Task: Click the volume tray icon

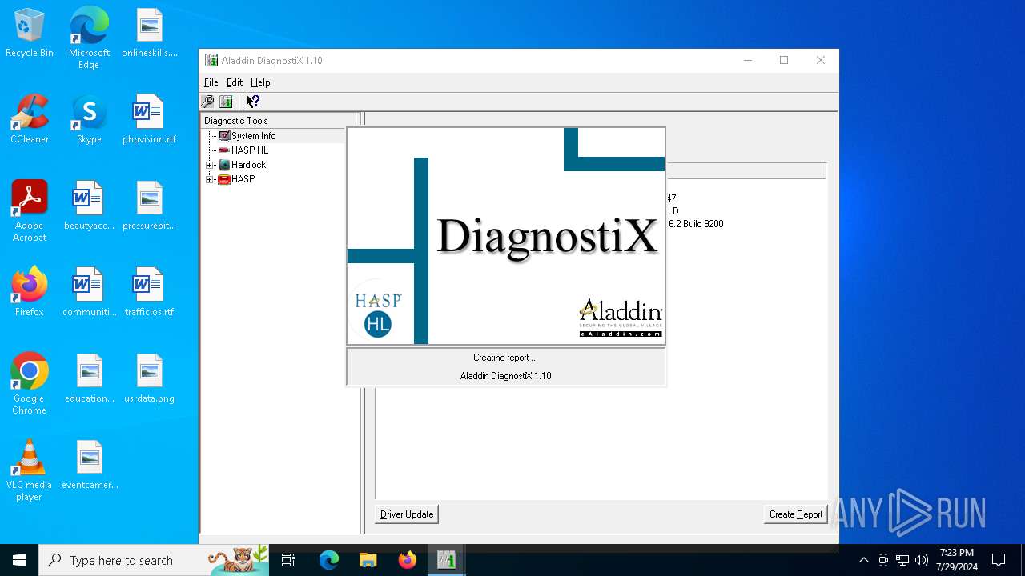Action: click(x=922, y=560)
